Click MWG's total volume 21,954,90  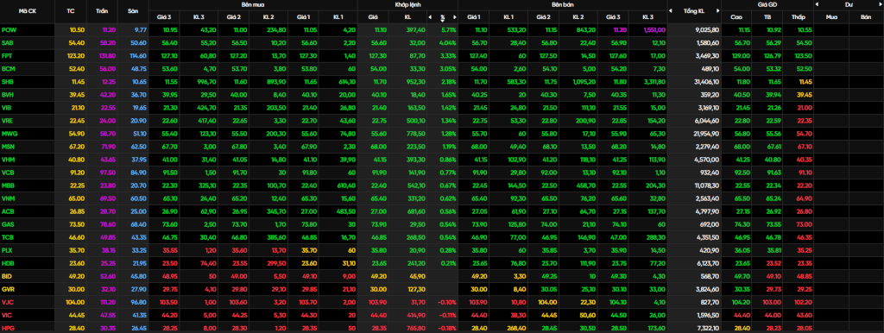point(707,134)
